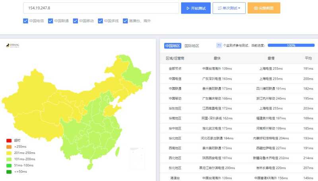
Task: Click the 广东深圳电信 163ms cell
Action: (217, 79)
